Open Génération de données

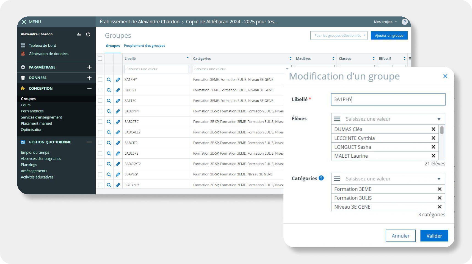point(49,54)
